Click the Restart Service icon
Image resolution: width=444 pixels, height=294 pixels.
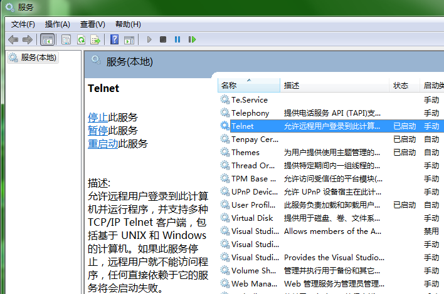coord(192,39)
